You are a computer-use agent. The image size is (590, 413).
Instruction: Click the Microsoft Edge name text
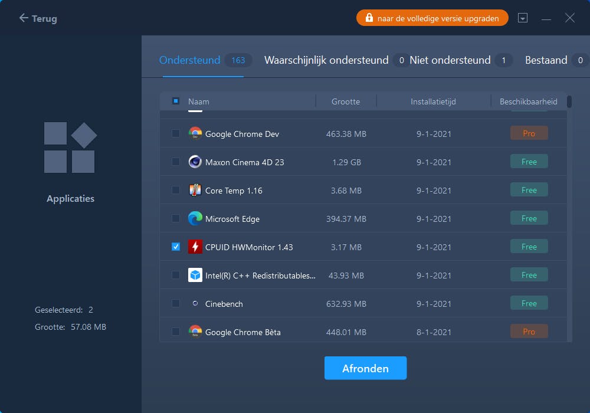[232, 219]
